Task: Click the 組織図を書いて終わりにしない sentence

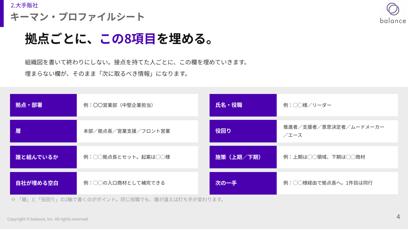Action: pyautogui.click(x=136, y=62)
